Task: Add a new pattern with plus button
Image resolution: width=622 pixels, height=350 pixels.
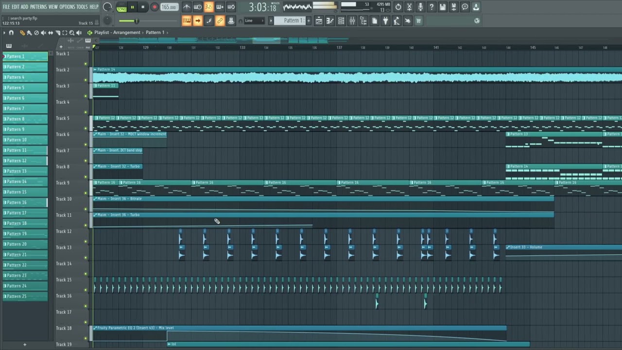Action: pyautogui.click(x=308, y=20)
